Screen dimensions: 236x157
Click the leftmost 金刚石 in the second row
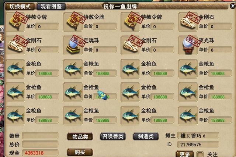[15, 45]
